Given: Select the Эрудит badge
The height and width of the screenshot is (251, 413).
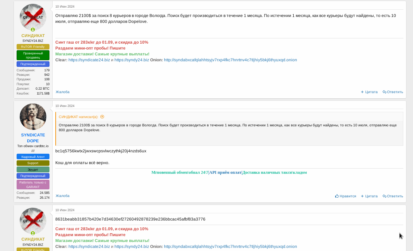Looking at the screenshot, I should [x=33, y=170].
